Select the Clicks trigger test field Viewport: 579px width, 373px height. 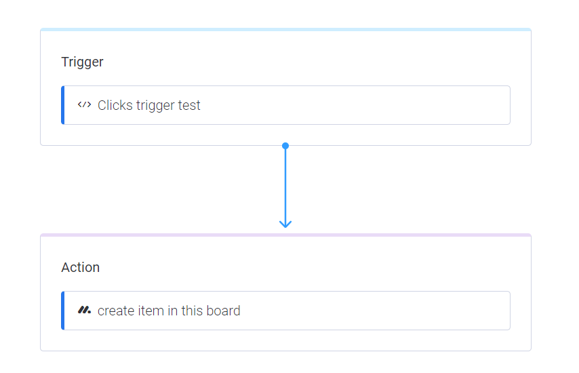(x=285, y=105)
